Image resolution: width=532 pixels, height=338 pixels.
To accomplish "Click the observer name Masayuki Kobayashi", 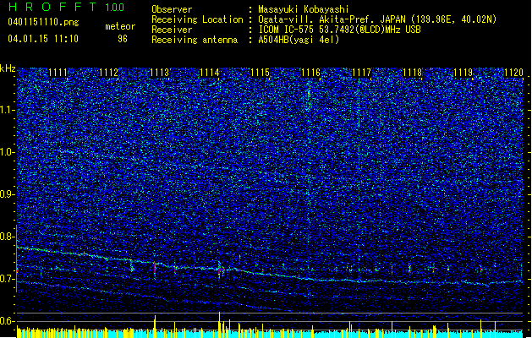I will coord(304,9).
